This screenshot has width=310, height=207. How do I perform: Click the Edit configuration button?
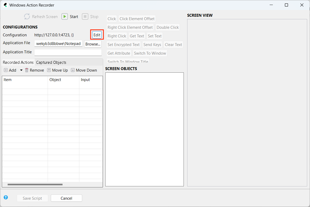point(97,35)
